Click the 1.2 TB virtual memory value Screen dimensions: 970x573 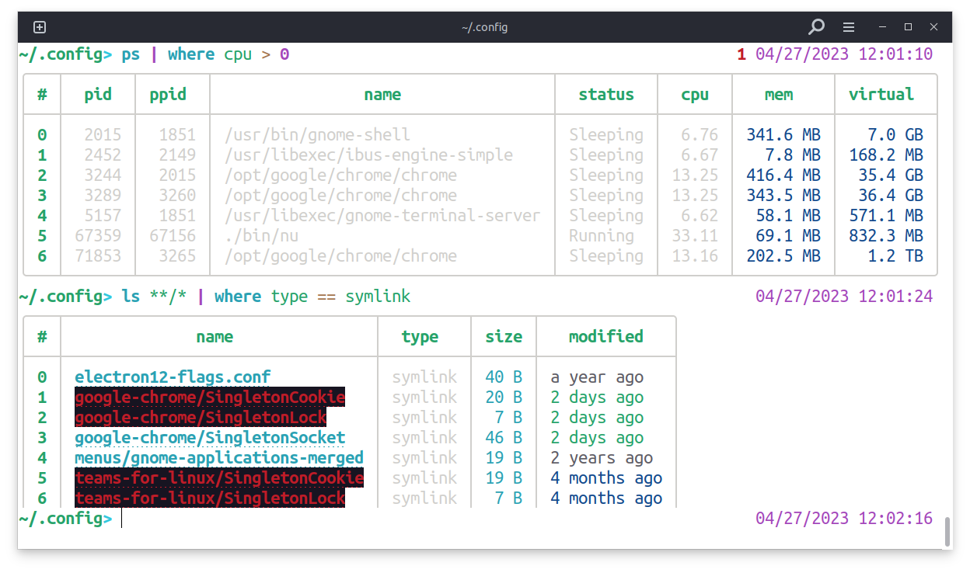pos(895,256)
